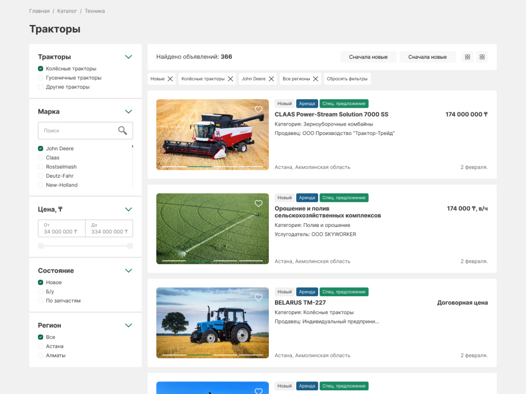Check 'Другие тракторы' checkbox
This screenshot has width=526, height=394.
(x=41, y=87)
